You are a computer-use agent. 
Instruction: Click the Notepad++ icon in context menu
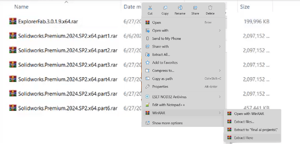tap(147, 105)
